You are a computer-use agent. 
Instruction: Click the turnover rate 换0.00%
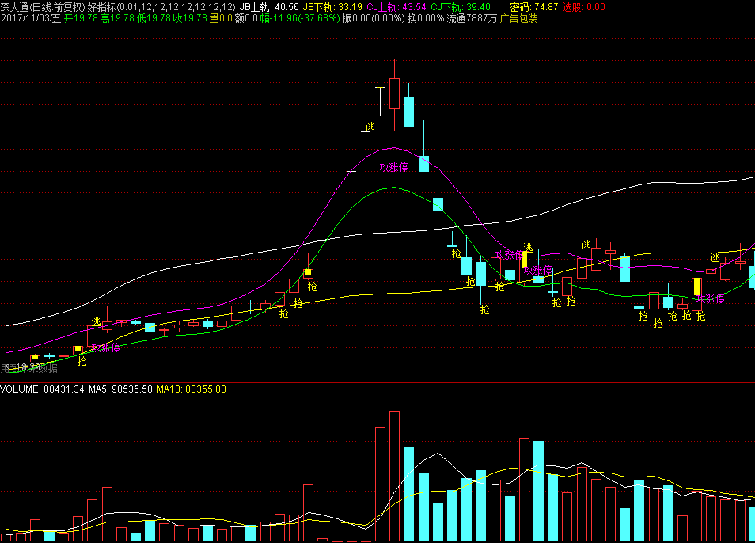click(x=426, y=19)
